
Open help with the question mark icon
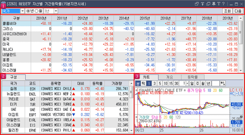224,4
